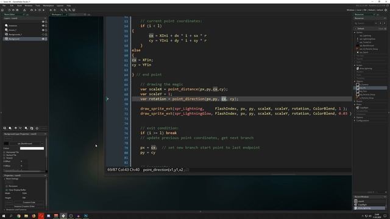Expand the Viewports and Cameras section
This screenshot has height=219, width=390.
4,210
